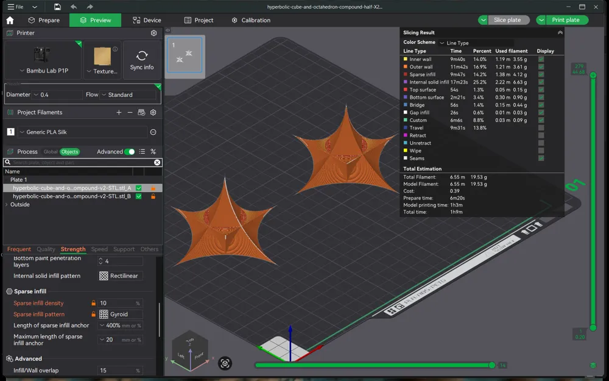Screen dimensions: 609x381
Task: Click the save file icon
Action: coord(57,7)
